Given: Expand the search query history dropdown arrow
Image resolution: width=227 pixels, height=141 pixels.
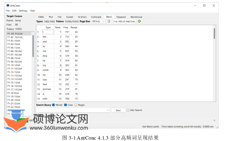Looking at the screenshot, I should 108,110.
